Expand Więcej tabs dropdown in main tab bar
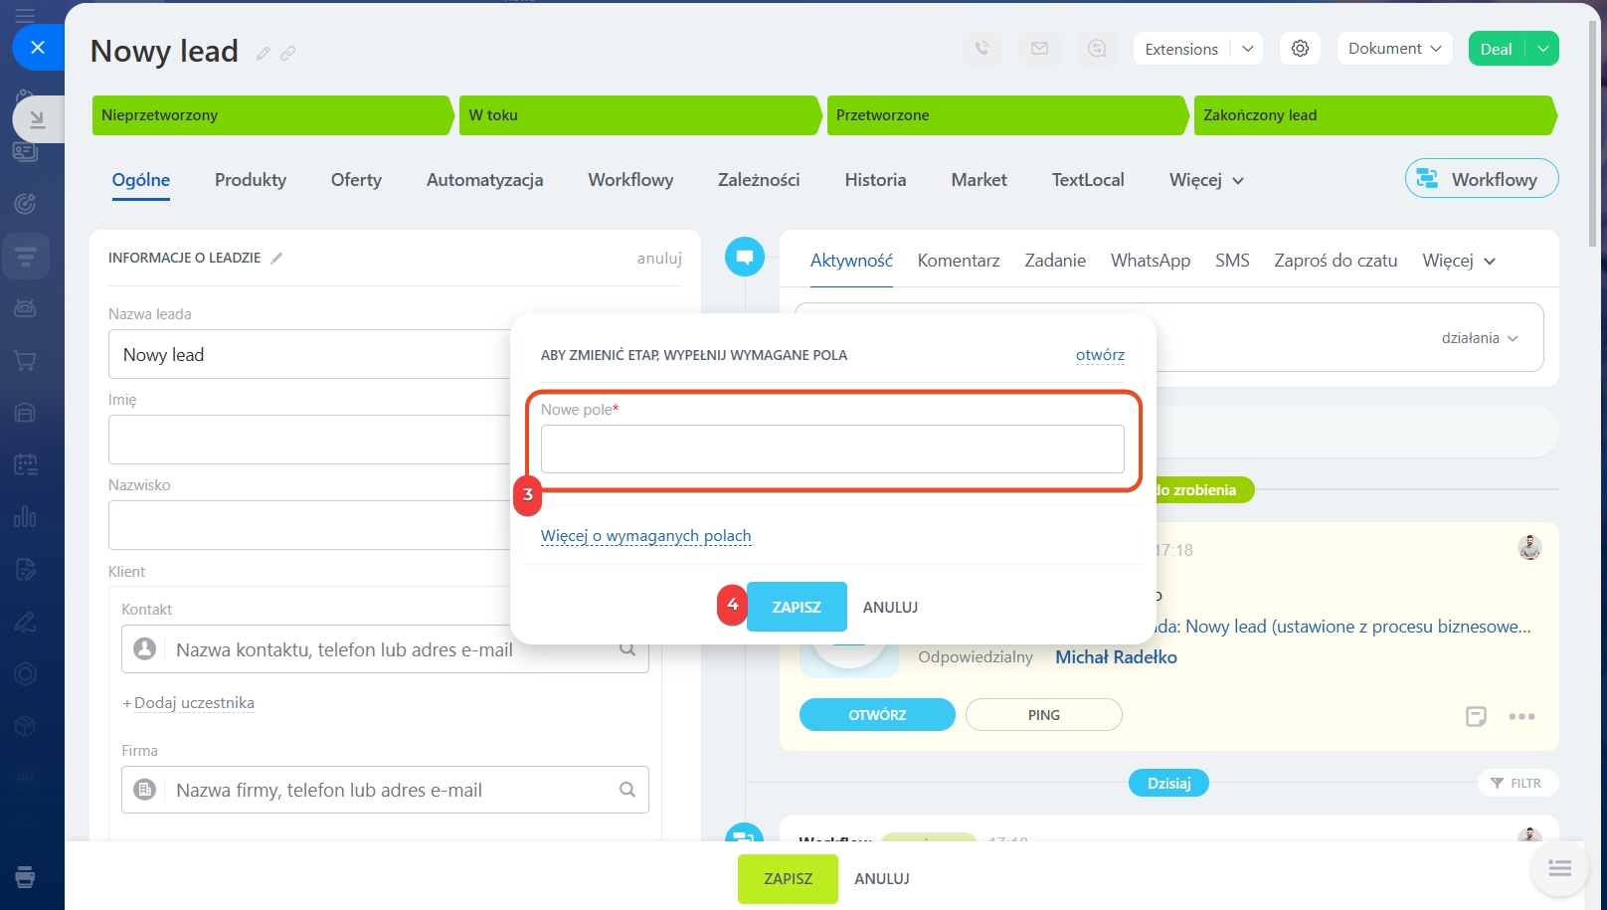This screenshot has width=1607, height=910. pos(1206,180)
